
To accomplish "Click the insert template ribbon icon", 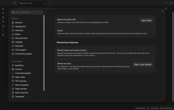I will click(x=3, y=26).
